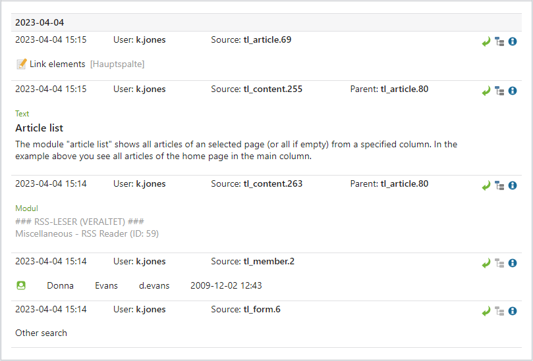Click '### RSS-LESER (VERALTET) ###' text

(80, 222)
